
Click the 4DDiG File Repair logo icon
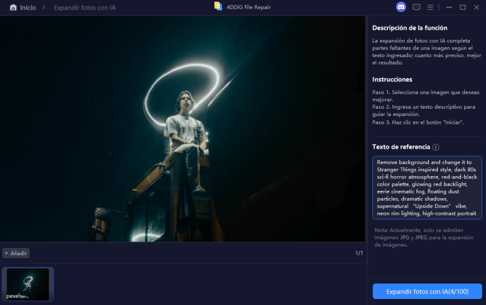(x=218, y=7)
